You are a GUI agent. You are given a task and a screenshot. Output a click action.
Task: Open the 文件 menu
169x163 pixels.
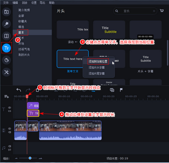(x=6, y=3)
